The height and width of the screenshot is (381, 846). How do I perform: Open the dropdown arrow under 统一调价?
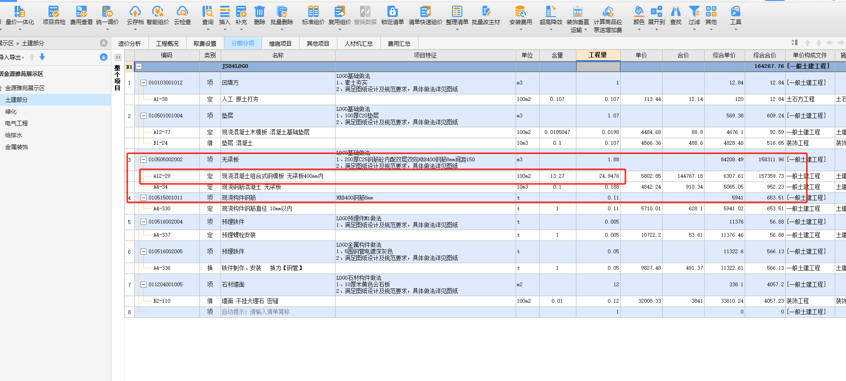tap(107, 29)
